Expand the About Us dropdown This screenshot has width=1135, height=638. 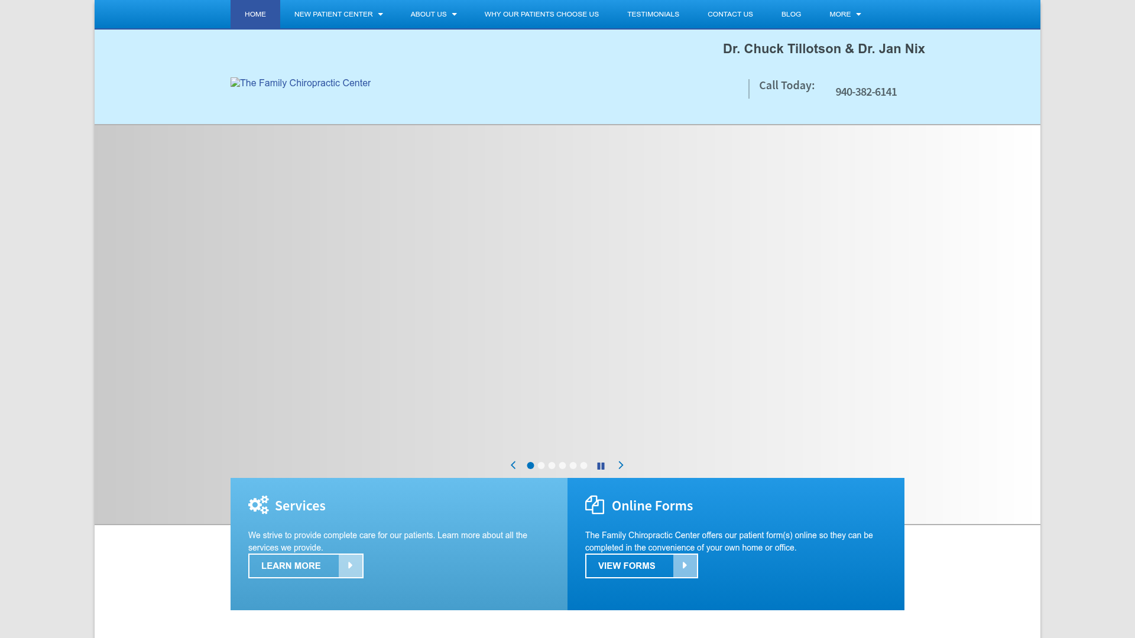tap(433, 14)
